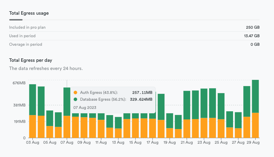Select the green segment of 05 Aug bar
The width and height of the screenshot is (274, 157).
tap(50, 118)
